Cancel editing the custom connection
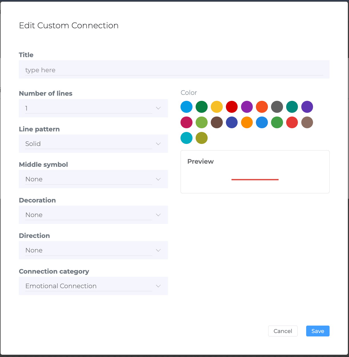Image resolution: width=349 pixels, height=357 pixels. coord(283,331)
